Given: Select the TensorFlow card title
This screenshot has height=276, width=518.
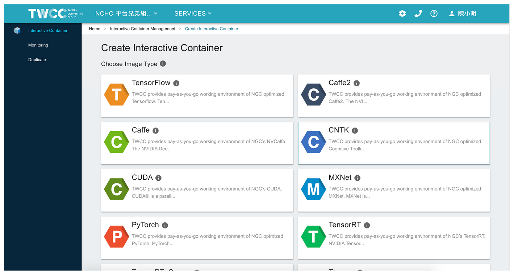Looking at the screenshot, I should 151,83.
